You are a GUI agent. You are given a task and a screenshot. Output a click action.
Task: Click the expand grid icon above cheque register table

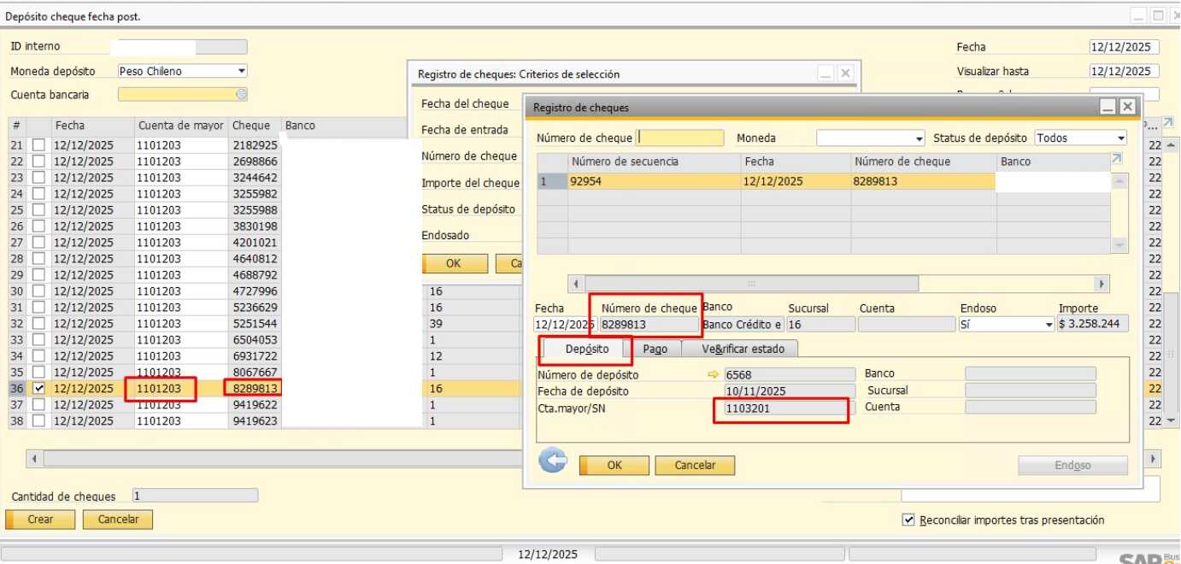pos(1117,160)
